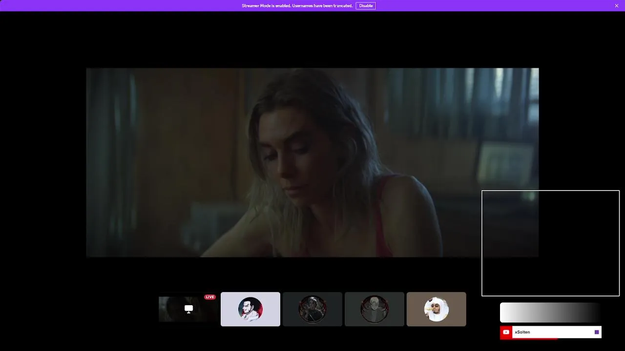This screenshot has height=351, width=625.
Task: Open the LIVE screen share tile
Action: pos(188,309)
